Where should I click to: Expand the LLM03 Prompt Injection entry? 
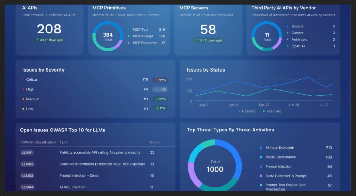tap(27, 176)
